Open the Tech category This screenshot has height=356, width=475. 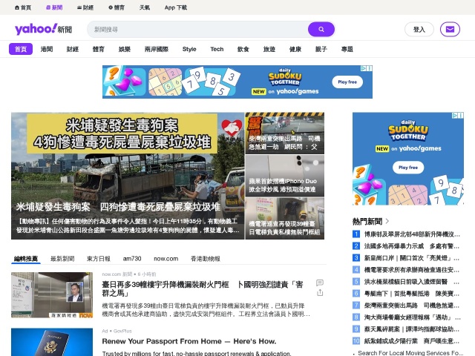(217, 49)
